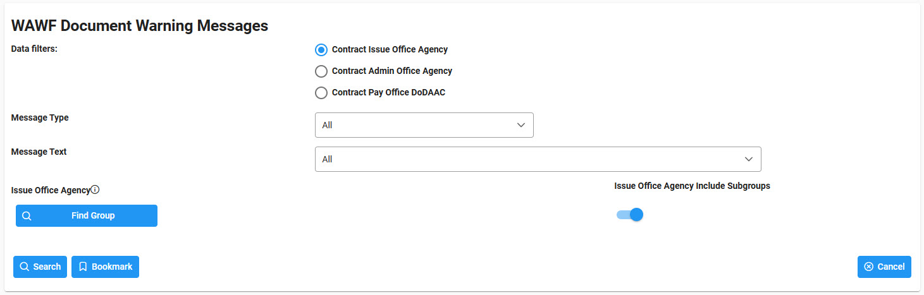This screenshot has height=295, width=924.
Task: Run the Search button
Action: (x=40, y=267)
